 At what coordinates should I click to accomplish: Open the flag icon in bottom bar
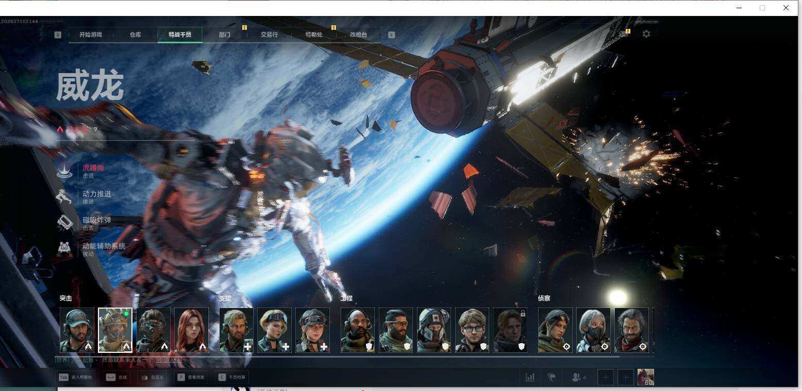551,377
